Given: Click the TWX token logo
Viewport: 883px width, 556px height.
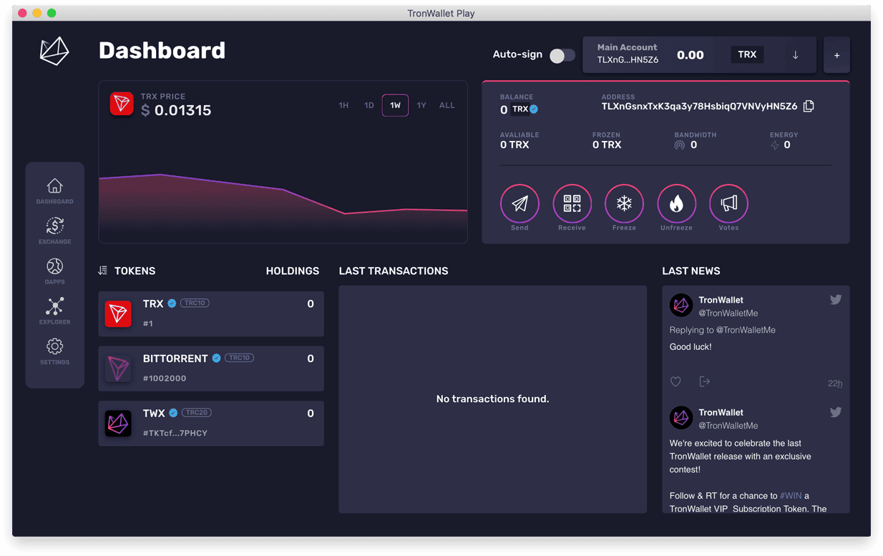Looking at the screenshot, I should tap(118, 424).
